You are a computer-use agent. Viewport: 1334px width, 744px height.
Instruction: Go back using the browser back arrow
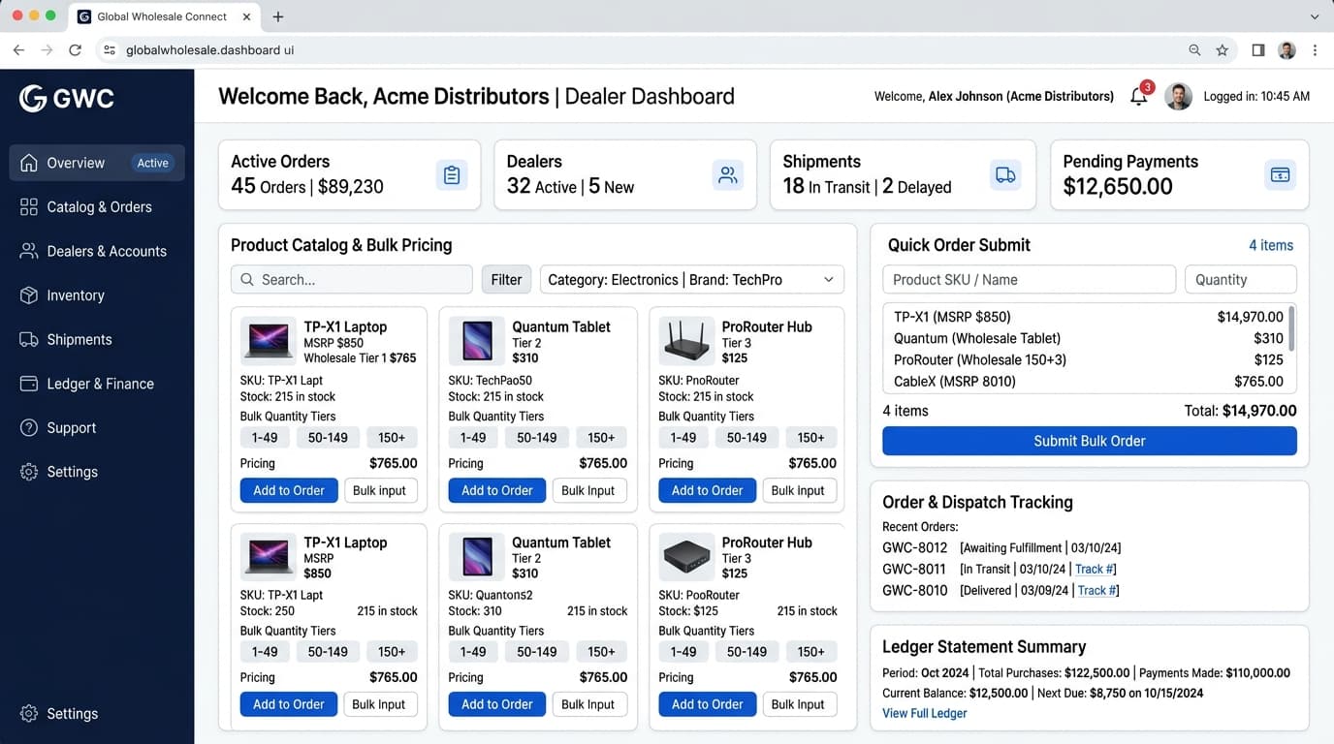point(18,50)
